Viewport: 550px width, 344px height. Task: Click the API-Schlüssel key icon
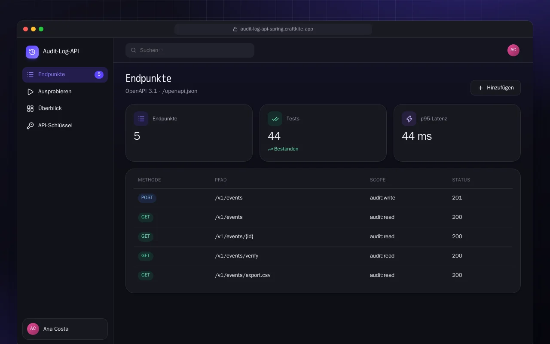[x=30, y=126]
